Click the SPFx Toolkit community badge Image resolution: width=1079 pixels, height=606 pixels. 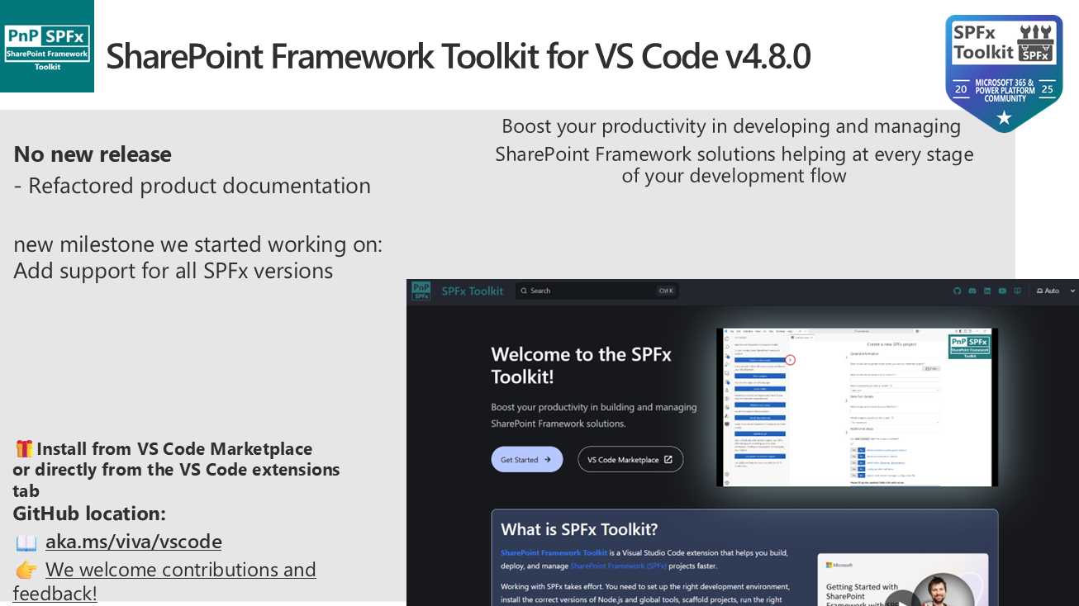[x=1004, y=73]
